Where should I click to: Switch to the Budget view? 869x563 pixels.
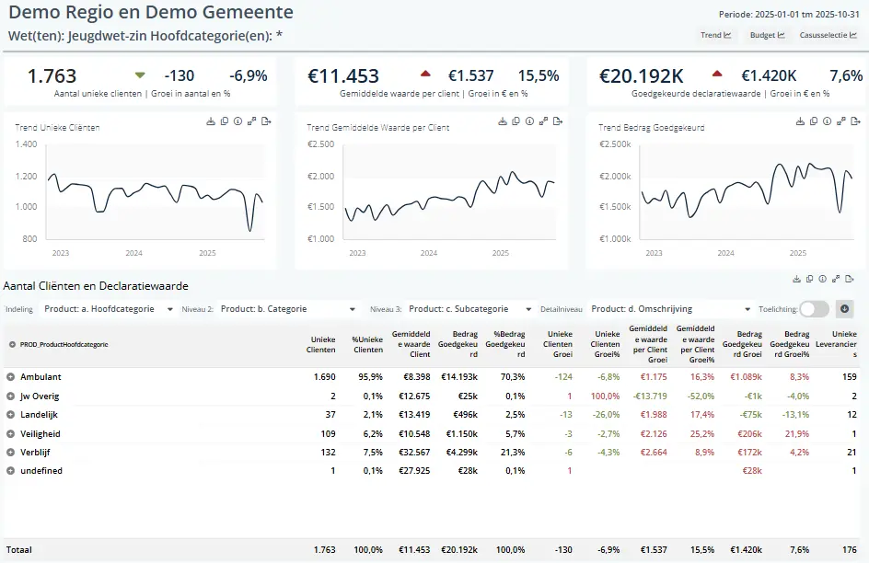click(767, 36)
